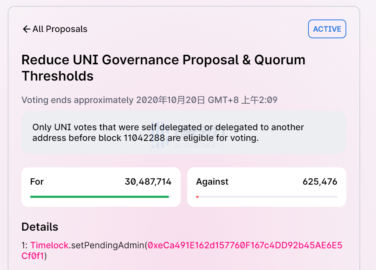The width and height of the screenshot is (376, 270).
Task: Click the word Thresholds in the title
Action: pyautogui.click(x=57, y=76)
